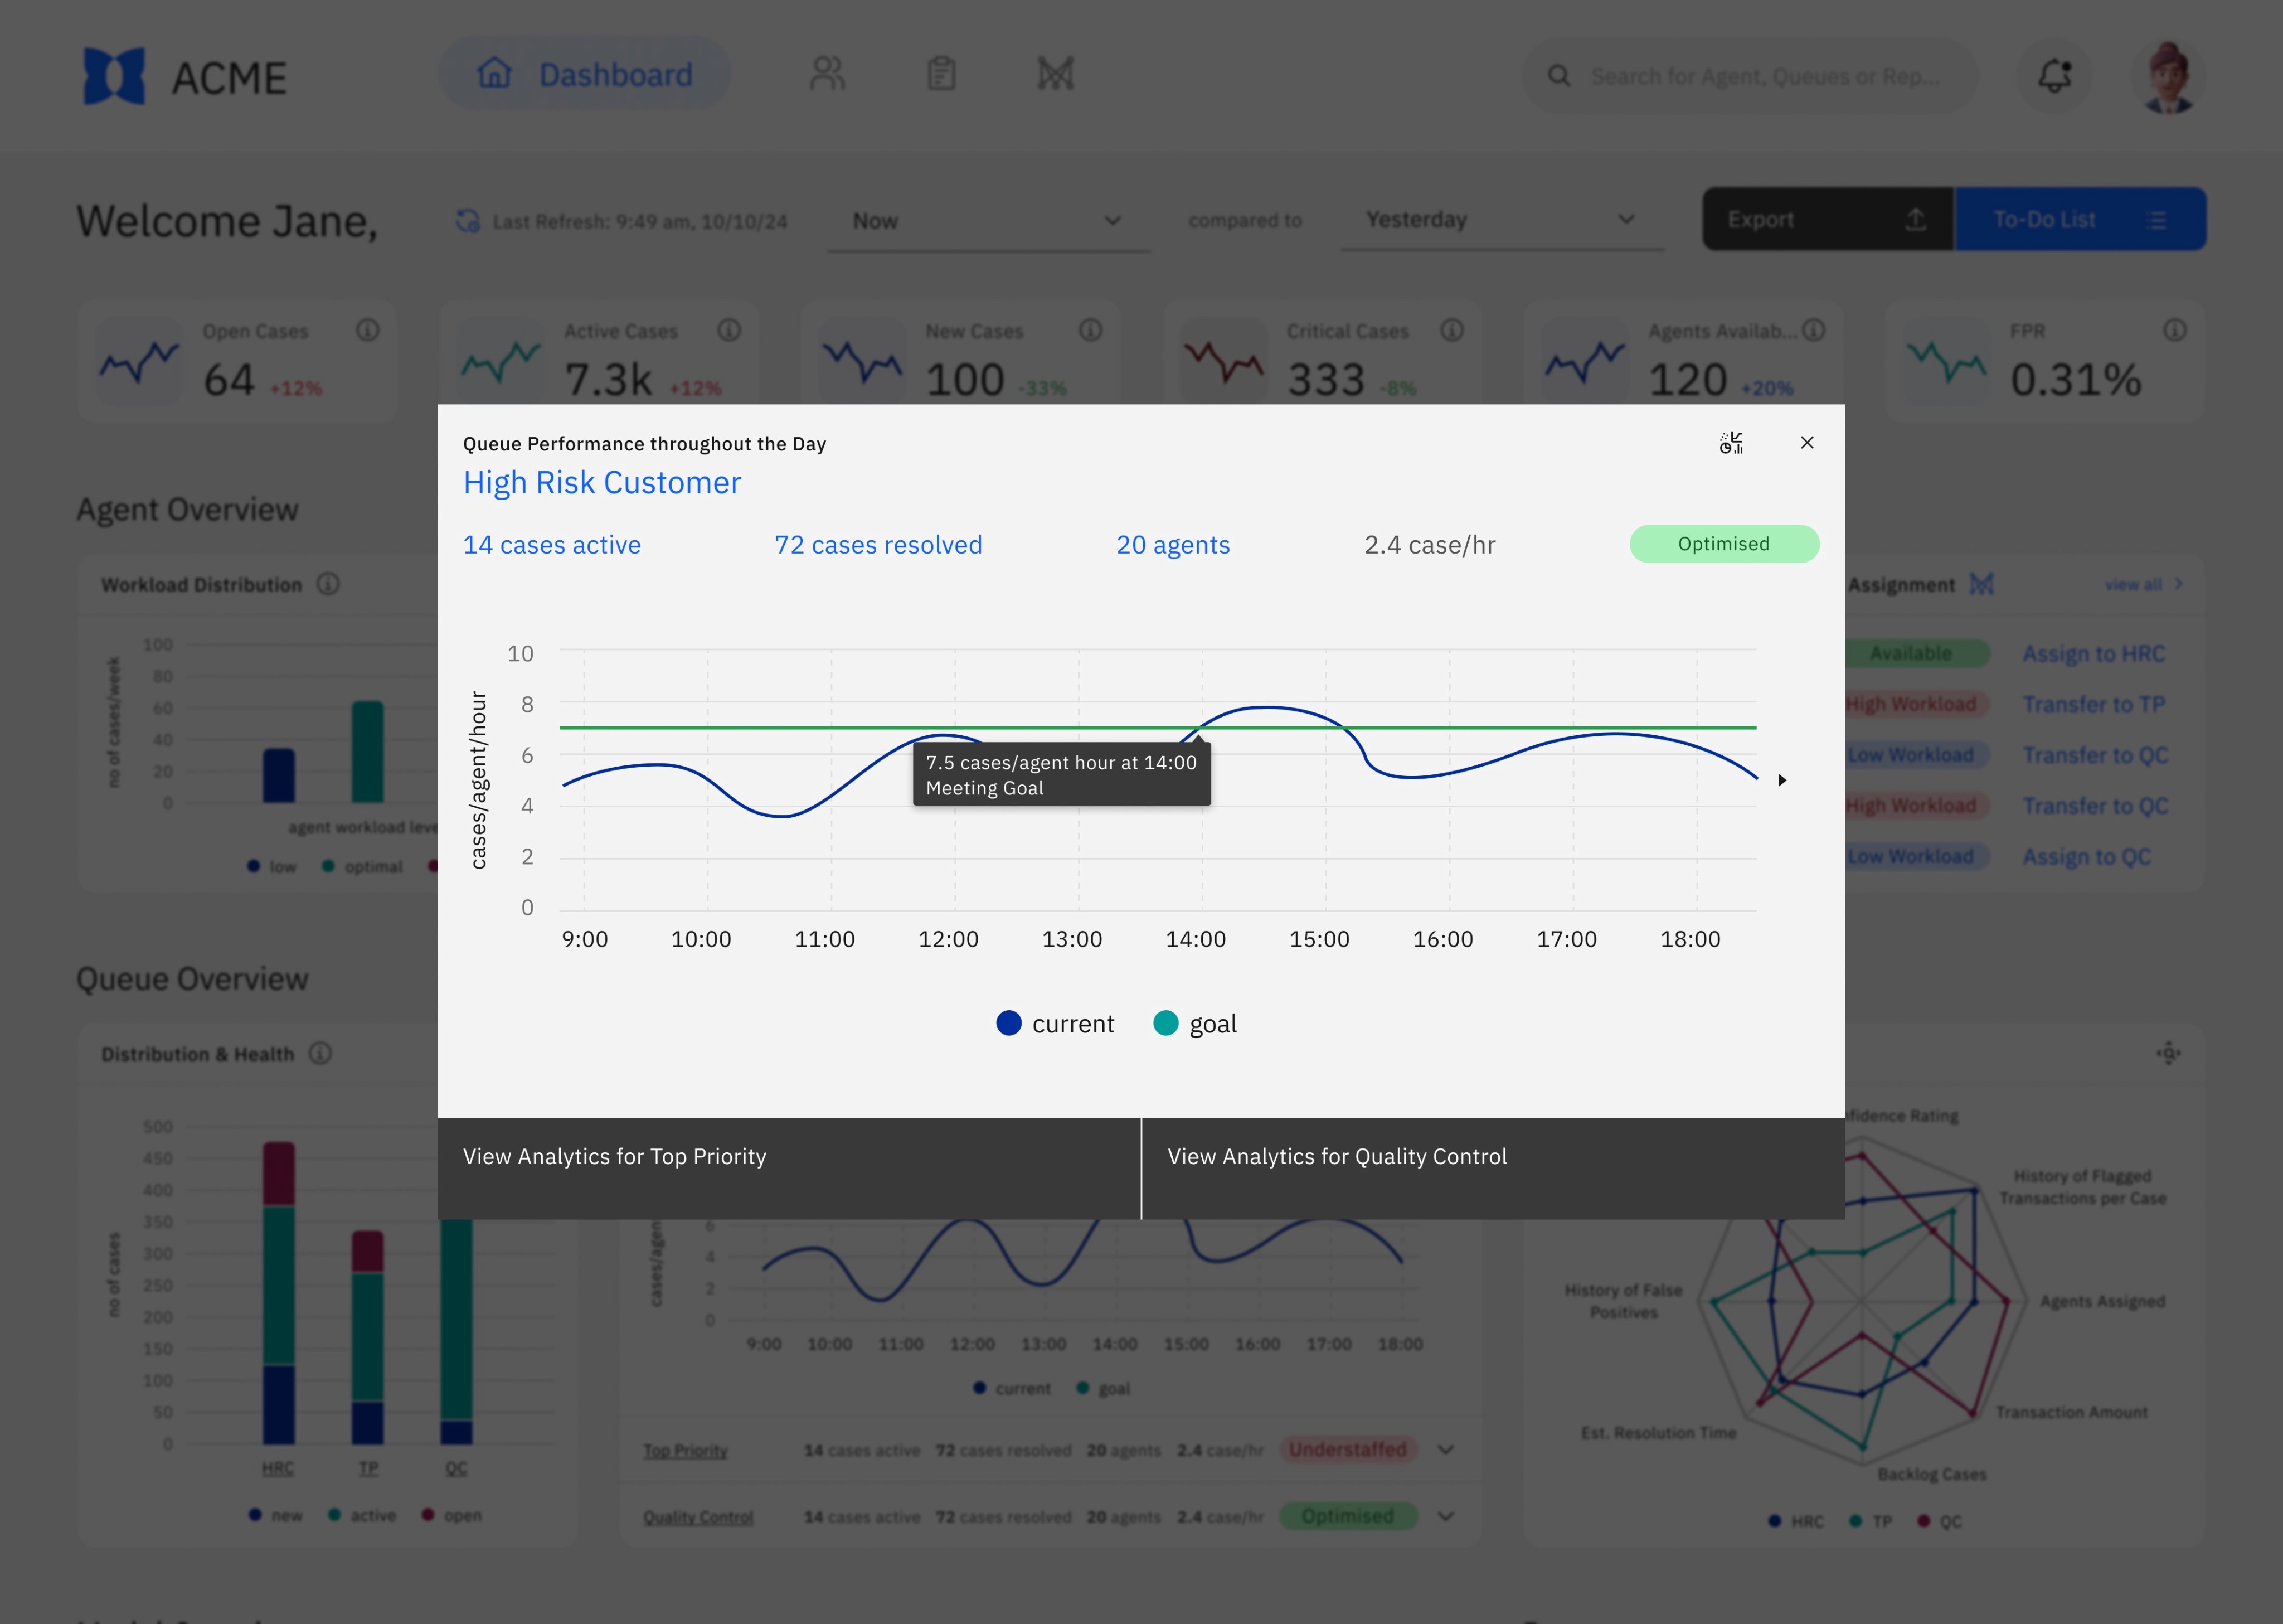Click the collapse chart icon in the modal
The image size is (2283, 1624).
1731,443
